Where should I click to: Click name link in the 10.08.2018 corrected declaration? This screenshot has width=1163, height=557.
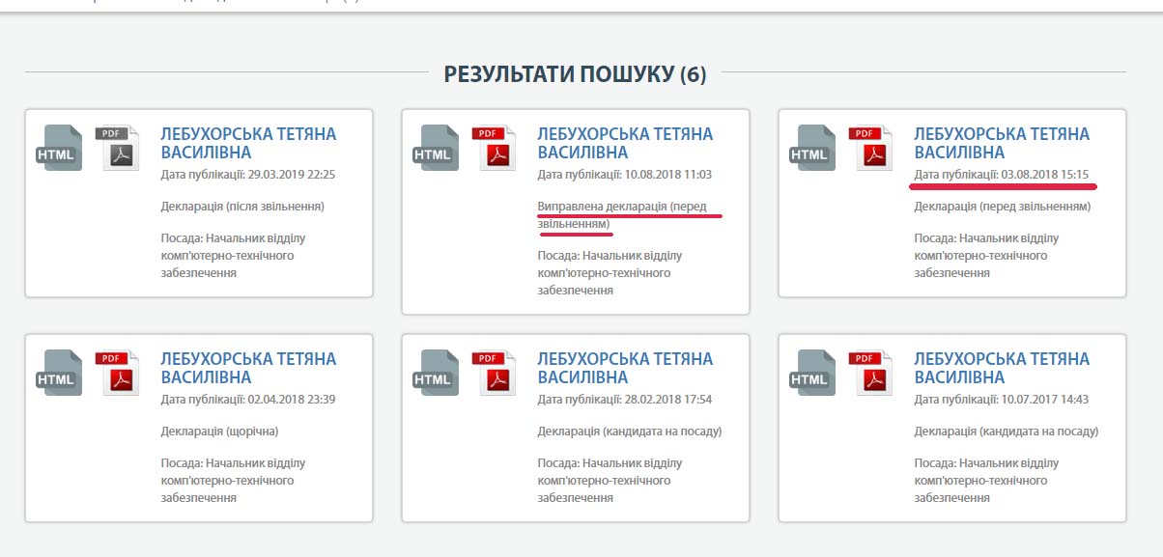click(x=625, y=143)
